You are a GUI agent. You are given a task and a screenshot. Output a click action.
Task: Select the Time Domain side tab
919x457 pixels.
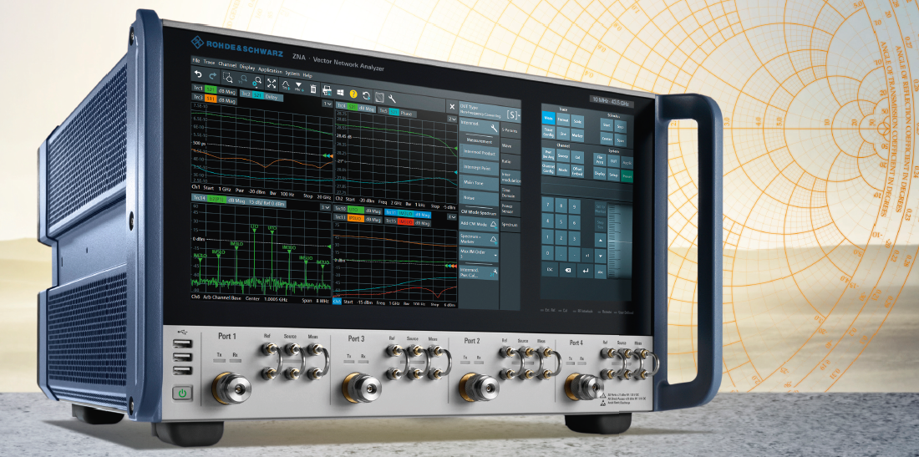[x=510, y=193]
